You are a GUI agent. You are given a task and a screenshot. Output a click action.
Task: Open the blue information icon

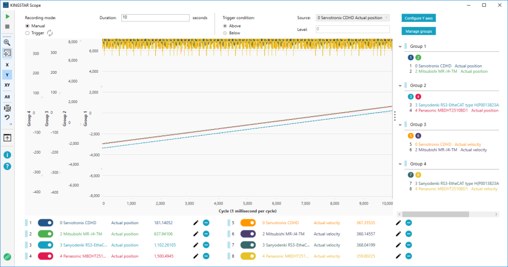(x=7, y=155)
